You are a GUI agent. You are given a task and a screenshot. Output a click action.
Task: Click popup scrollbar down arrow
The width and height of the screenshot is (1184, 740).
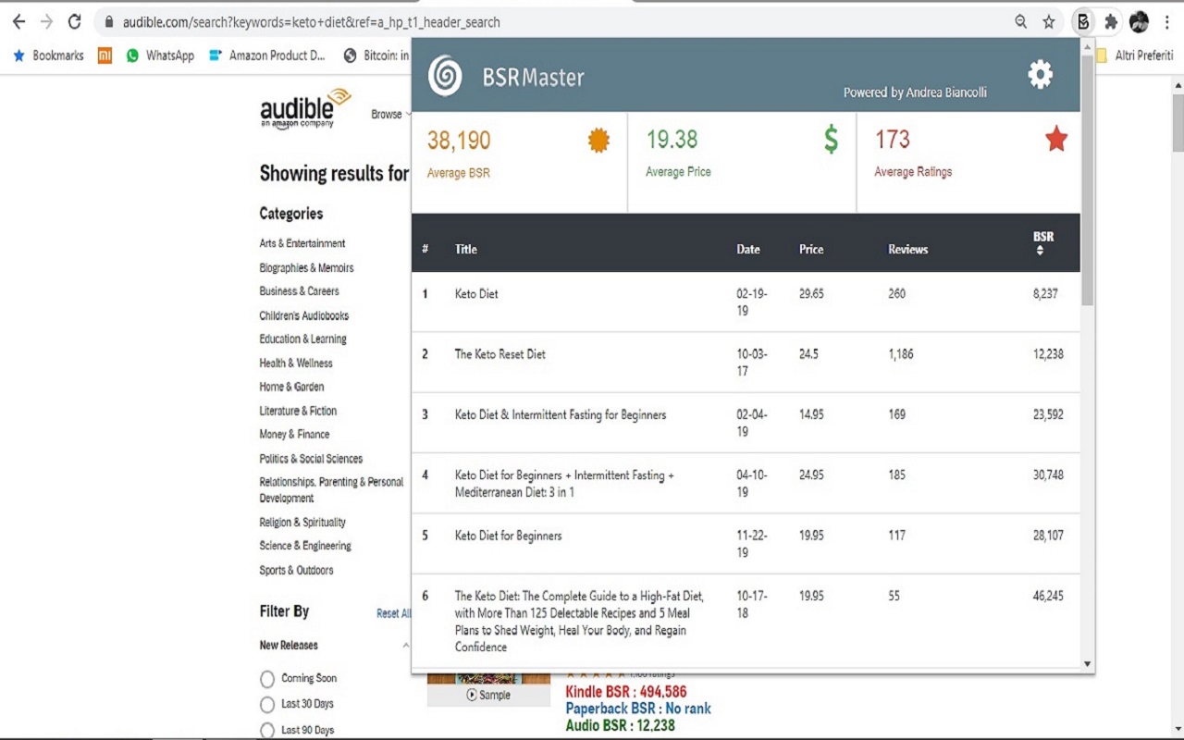(1087, 664)
